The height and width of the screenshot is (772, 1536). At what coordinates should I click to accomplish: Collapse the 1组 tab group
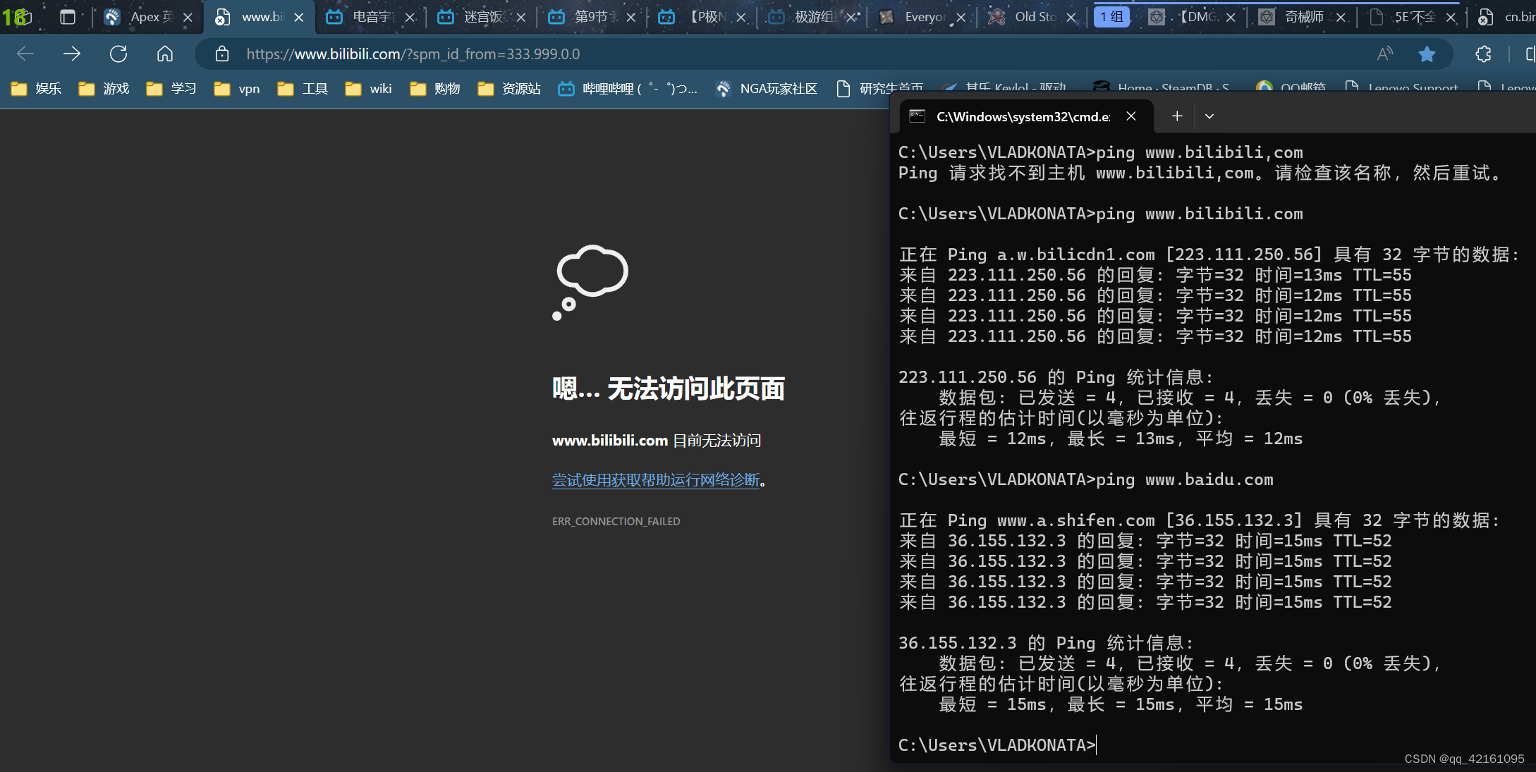(x=1111, y=16)
